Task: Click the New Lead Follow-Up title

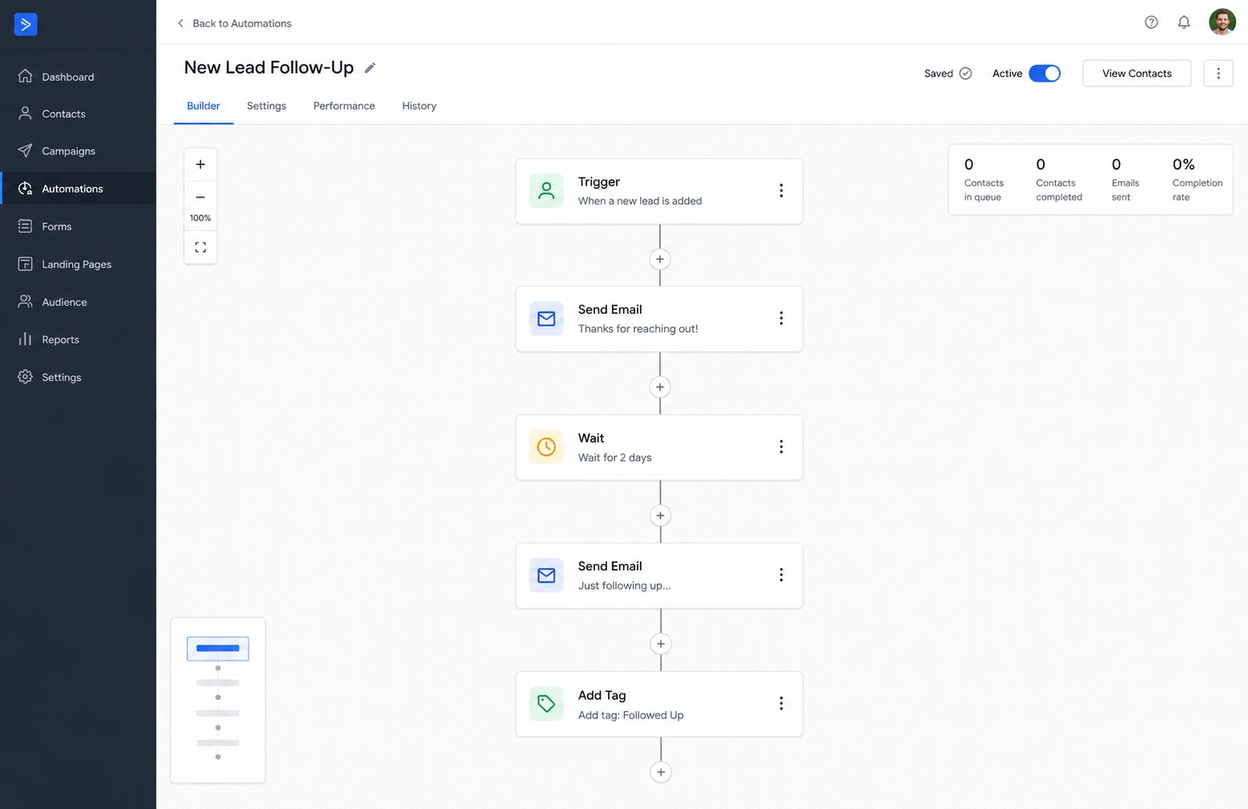Action: pos(269,67)
